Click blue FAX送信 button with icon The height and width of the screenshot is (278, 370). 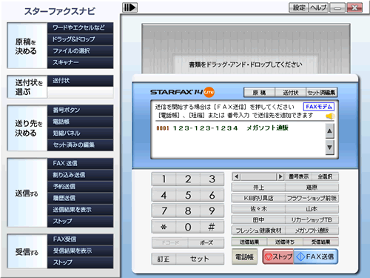(x=316, y=257)
